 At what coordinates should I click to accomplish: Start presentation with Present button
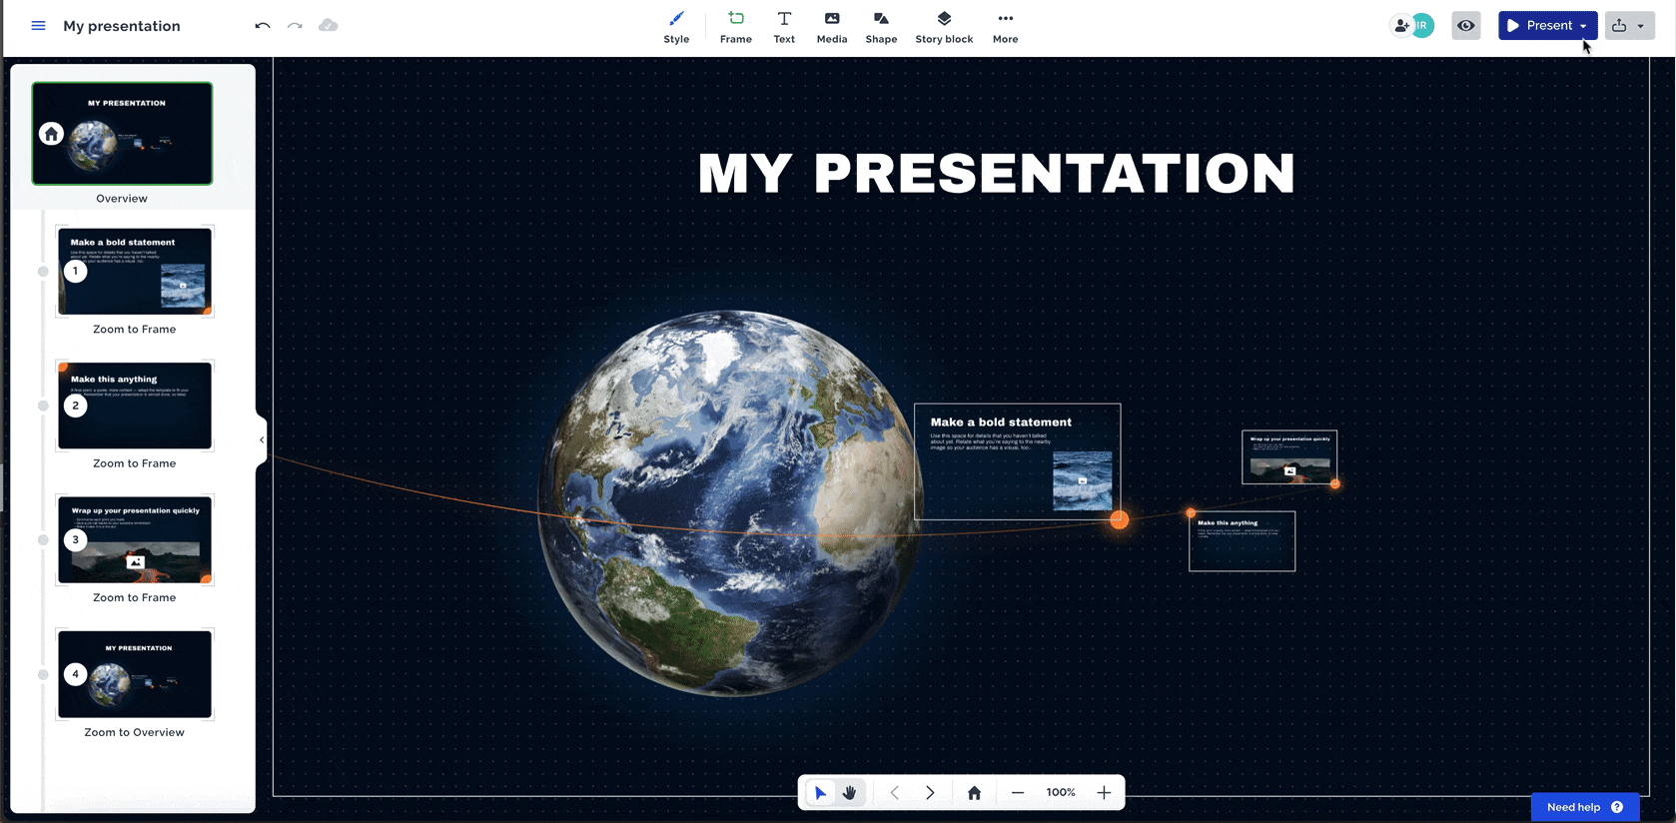(1539, 26)
